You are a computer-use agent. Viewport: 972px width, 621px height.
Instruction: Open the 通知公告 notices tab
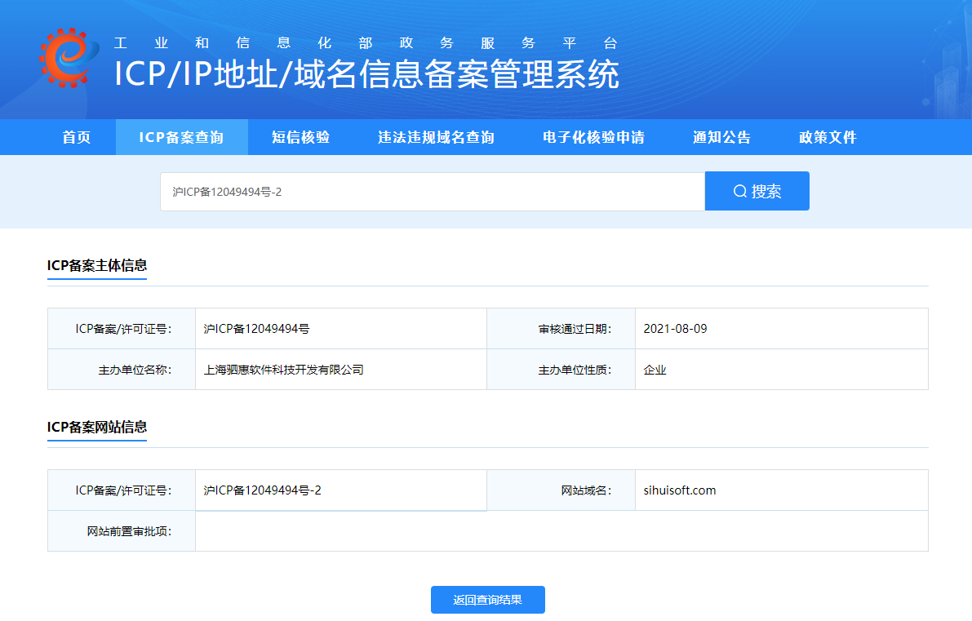(x=721, y=137)
